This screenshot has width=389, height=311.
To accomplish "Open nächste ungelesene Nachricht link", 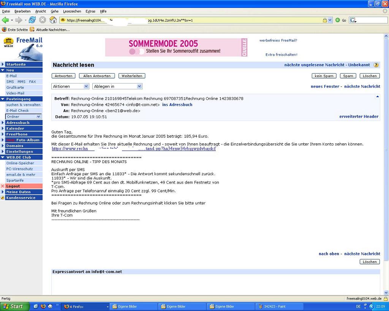I will pos(327,65).
